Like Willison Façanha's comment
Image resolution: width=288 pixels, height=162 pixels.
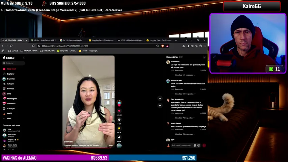[x=201, y=89]
